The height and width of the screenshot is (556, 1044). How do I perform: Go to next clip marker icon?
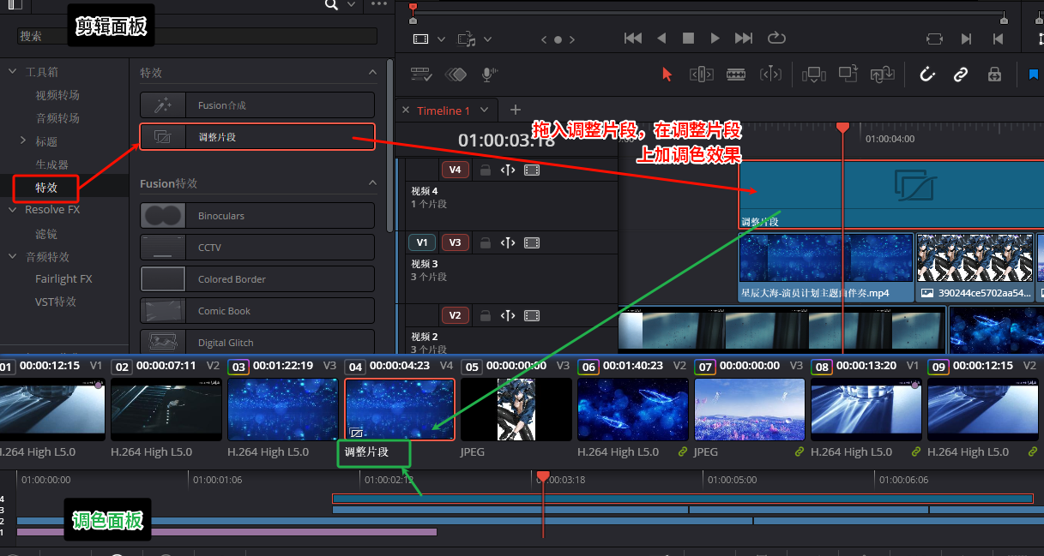coord(967,39)
